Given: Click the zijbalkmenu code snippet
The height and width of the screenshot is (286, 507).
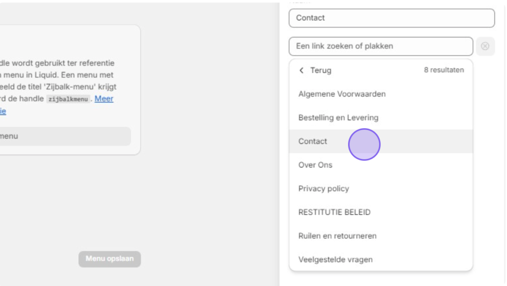Looking at the screenshot, I should click(68, 99).
